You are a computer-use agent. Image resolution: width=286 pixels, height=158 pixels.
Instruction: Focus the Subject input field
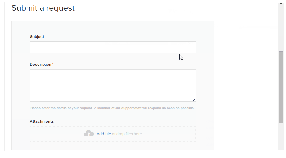click(113, 48)
